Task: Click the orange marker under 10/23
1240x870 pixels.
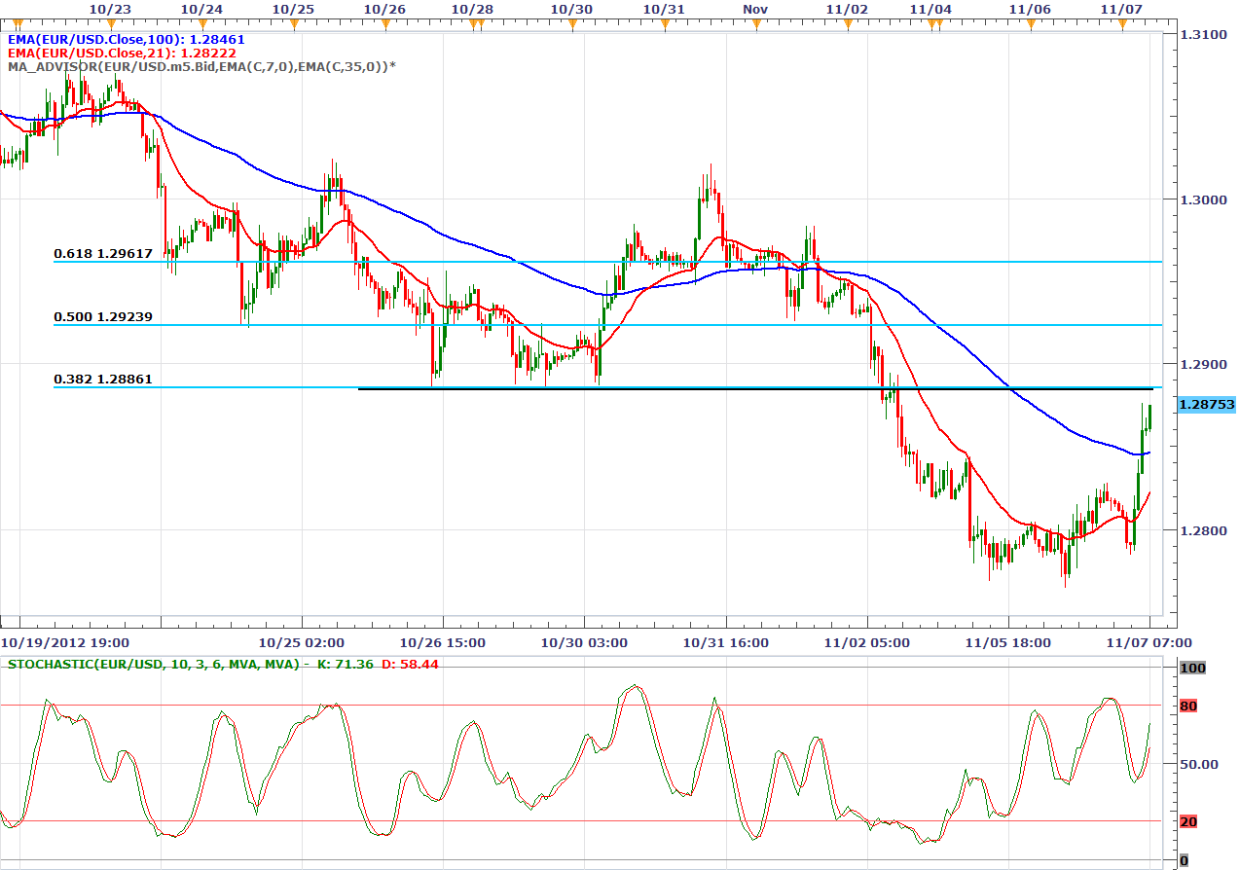Action: click(110, 22)
